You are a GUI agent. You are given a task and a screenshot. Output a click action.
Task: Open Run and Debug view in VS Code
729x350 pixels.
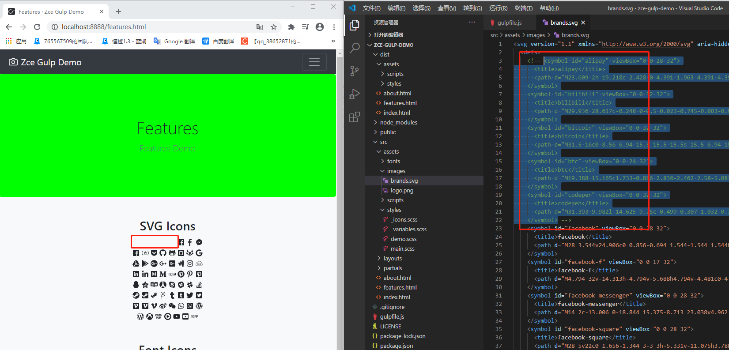355,94
